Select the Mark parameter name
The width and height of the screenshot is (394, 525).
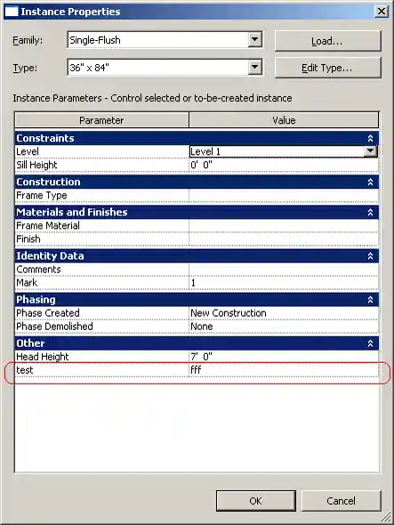point(27,283)
